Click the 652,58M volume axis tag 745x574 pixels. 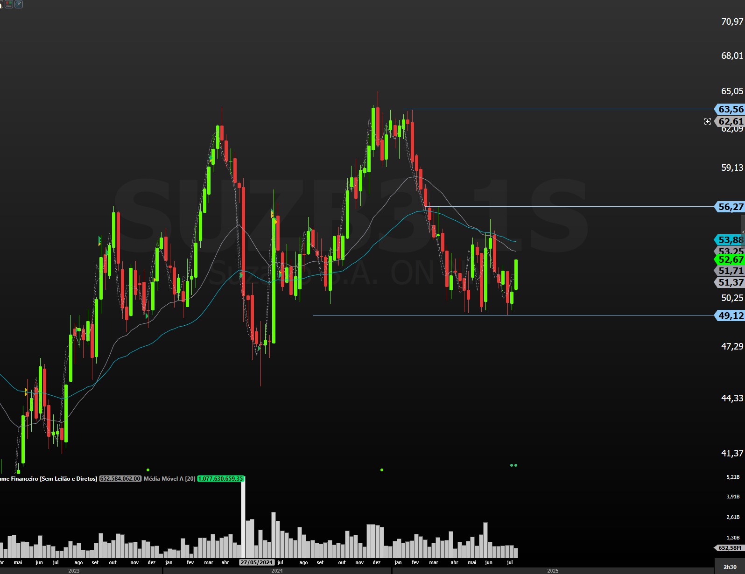[x=729, y=548]
